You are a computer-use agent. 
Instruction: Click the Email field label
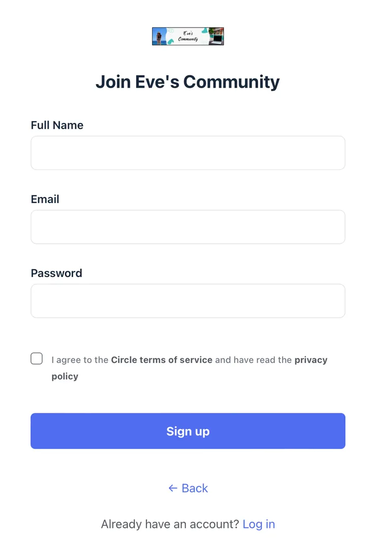click(45, 199)
